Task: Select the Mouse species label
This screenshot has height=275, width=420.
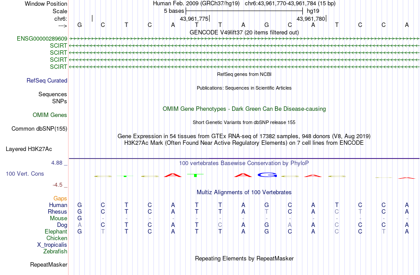Action: [59, 218]
